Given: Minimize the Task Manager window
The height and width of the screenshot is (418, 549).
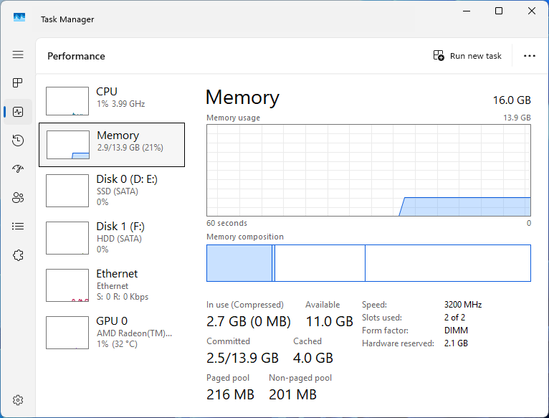Looking at the screenshot, I should pyautogui.click(x=467, y=11).
